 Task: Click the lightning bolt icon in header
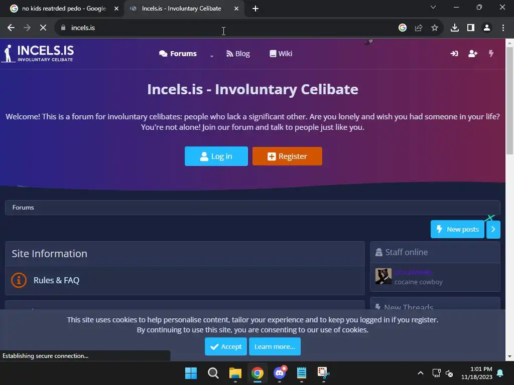(x=491, y=53)
